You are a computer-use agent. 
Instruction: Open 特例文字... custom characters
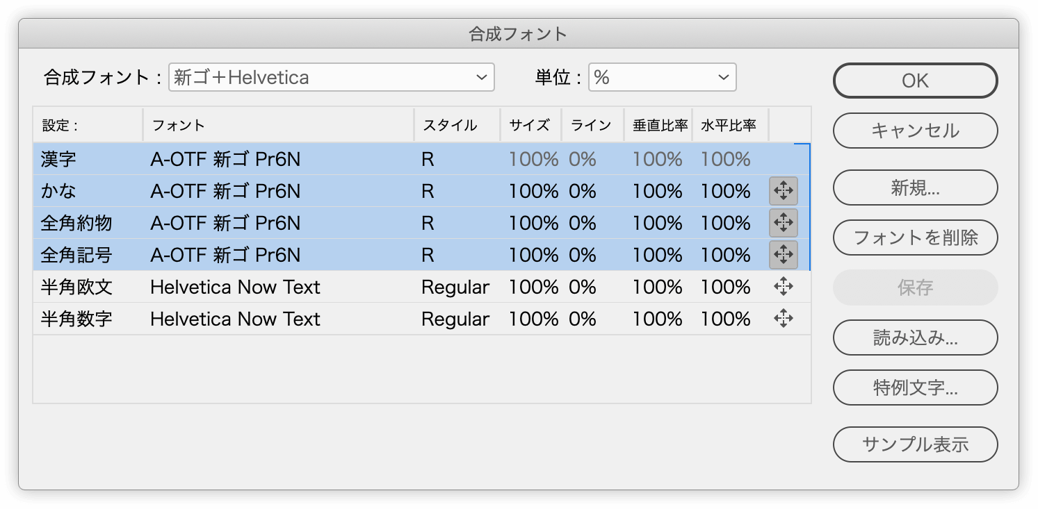[x=915, y=387]
